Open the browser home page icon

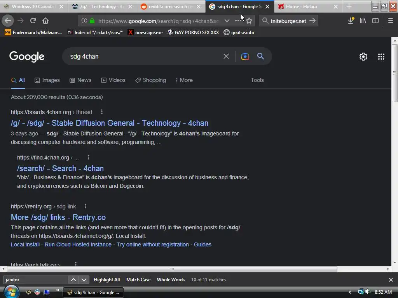[45, 21]
